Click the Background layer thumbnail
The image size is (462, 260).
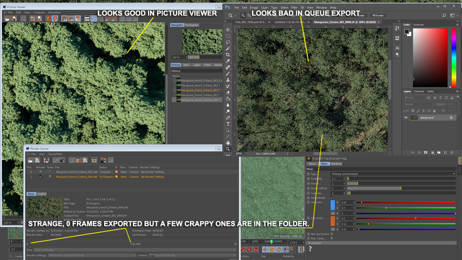414,118
